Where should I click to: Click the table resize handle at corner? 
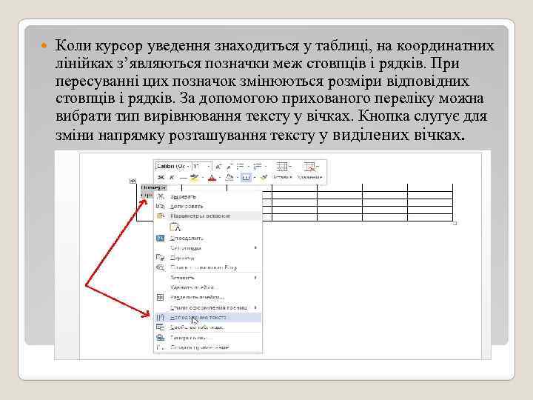coord(455,224)
